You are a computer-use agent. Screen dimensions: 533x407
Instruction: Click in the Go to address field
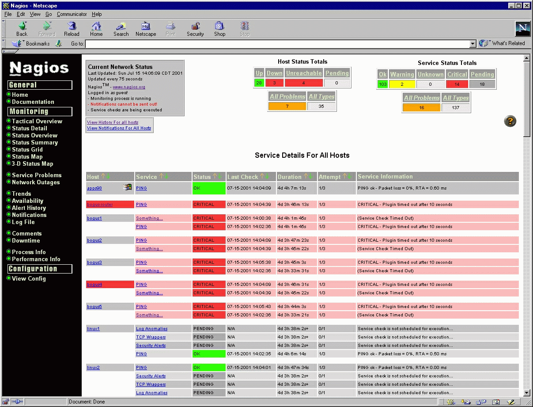pos(277,44)
